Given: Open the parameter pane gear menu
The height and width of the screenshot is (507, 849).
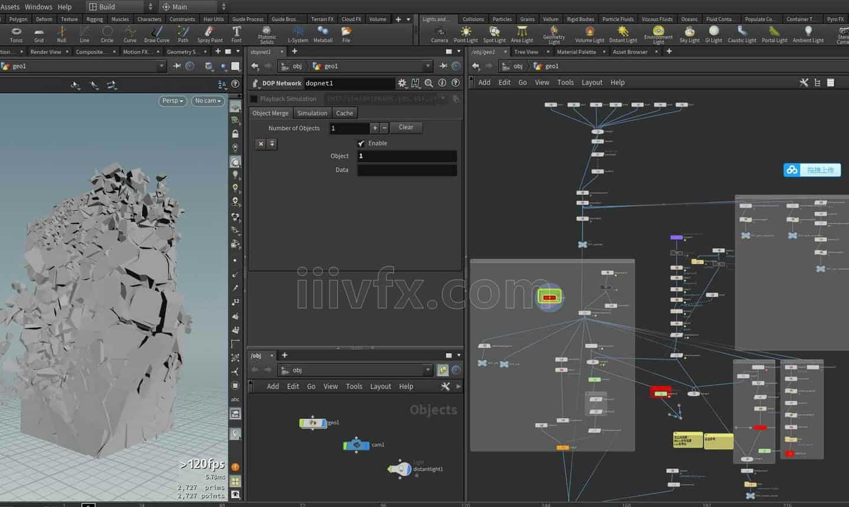Looking at the screenshot, I should 402,83.
